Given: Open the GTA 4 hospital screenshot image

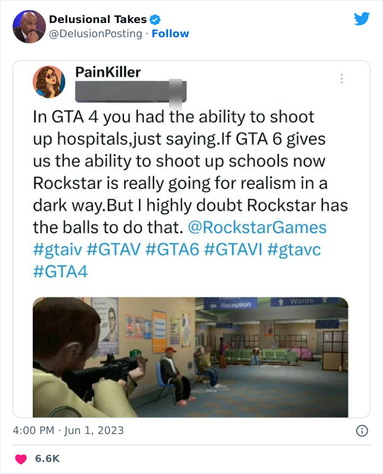Looking at the screenshot, I should point(190,357).
